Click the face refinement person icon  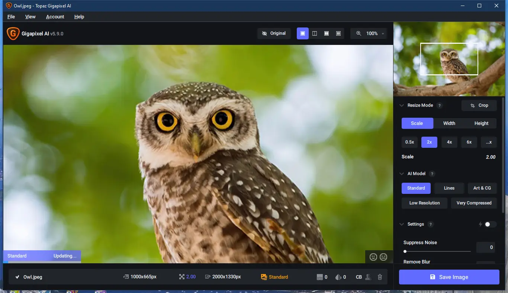(x=368, y=277)
